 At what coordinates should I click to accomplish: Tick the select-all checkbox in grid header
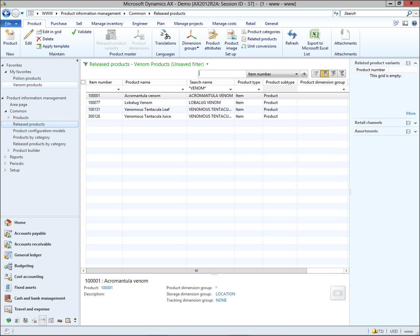(x=83, y=82)
